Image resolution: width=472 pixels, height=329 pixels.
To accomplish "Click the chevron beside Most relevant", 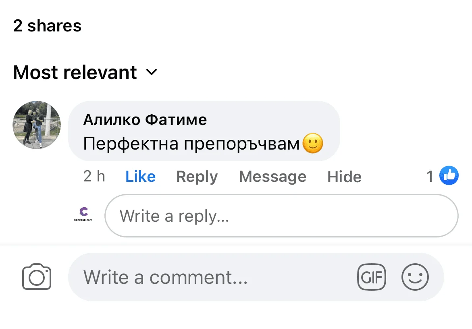I will [151, 73].
